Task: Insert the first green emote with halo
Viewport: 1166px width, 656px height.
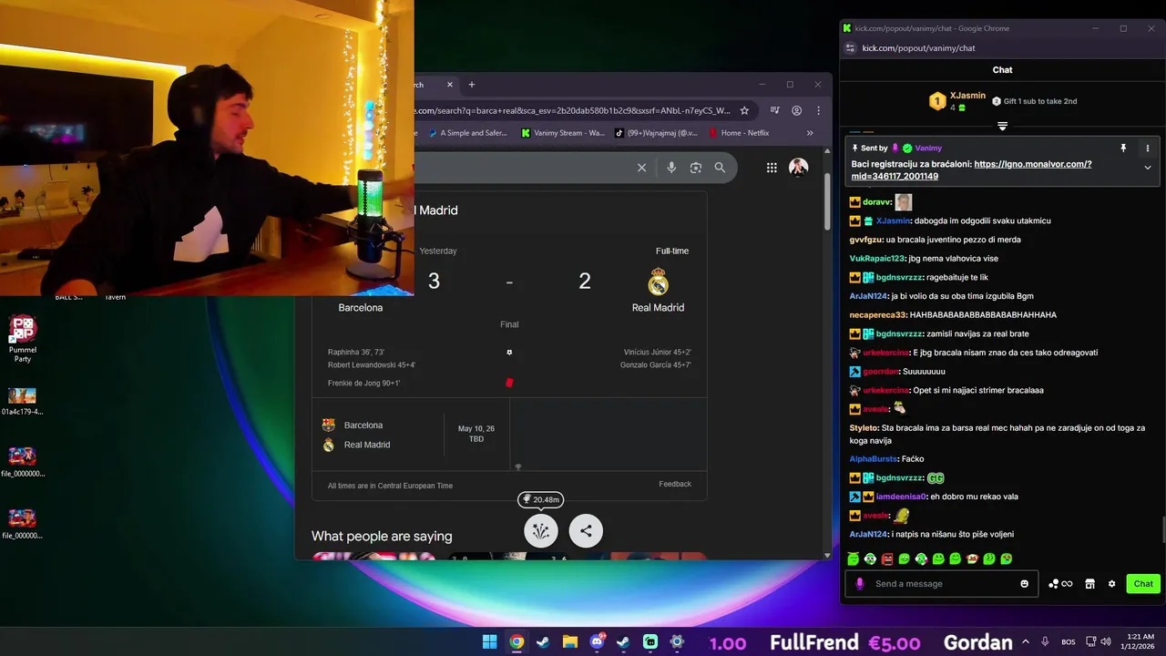Action: point(853,559)
